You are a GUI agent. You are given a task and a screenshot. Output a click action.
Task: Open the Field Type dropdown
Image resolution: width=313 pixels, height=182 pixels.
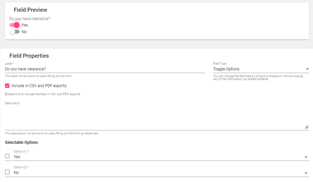click(261, 69)
